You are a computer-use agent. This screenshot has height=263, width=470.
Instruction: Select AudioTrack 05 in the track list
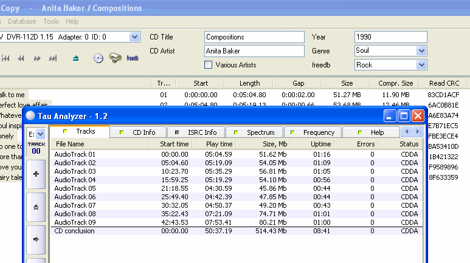75,188
